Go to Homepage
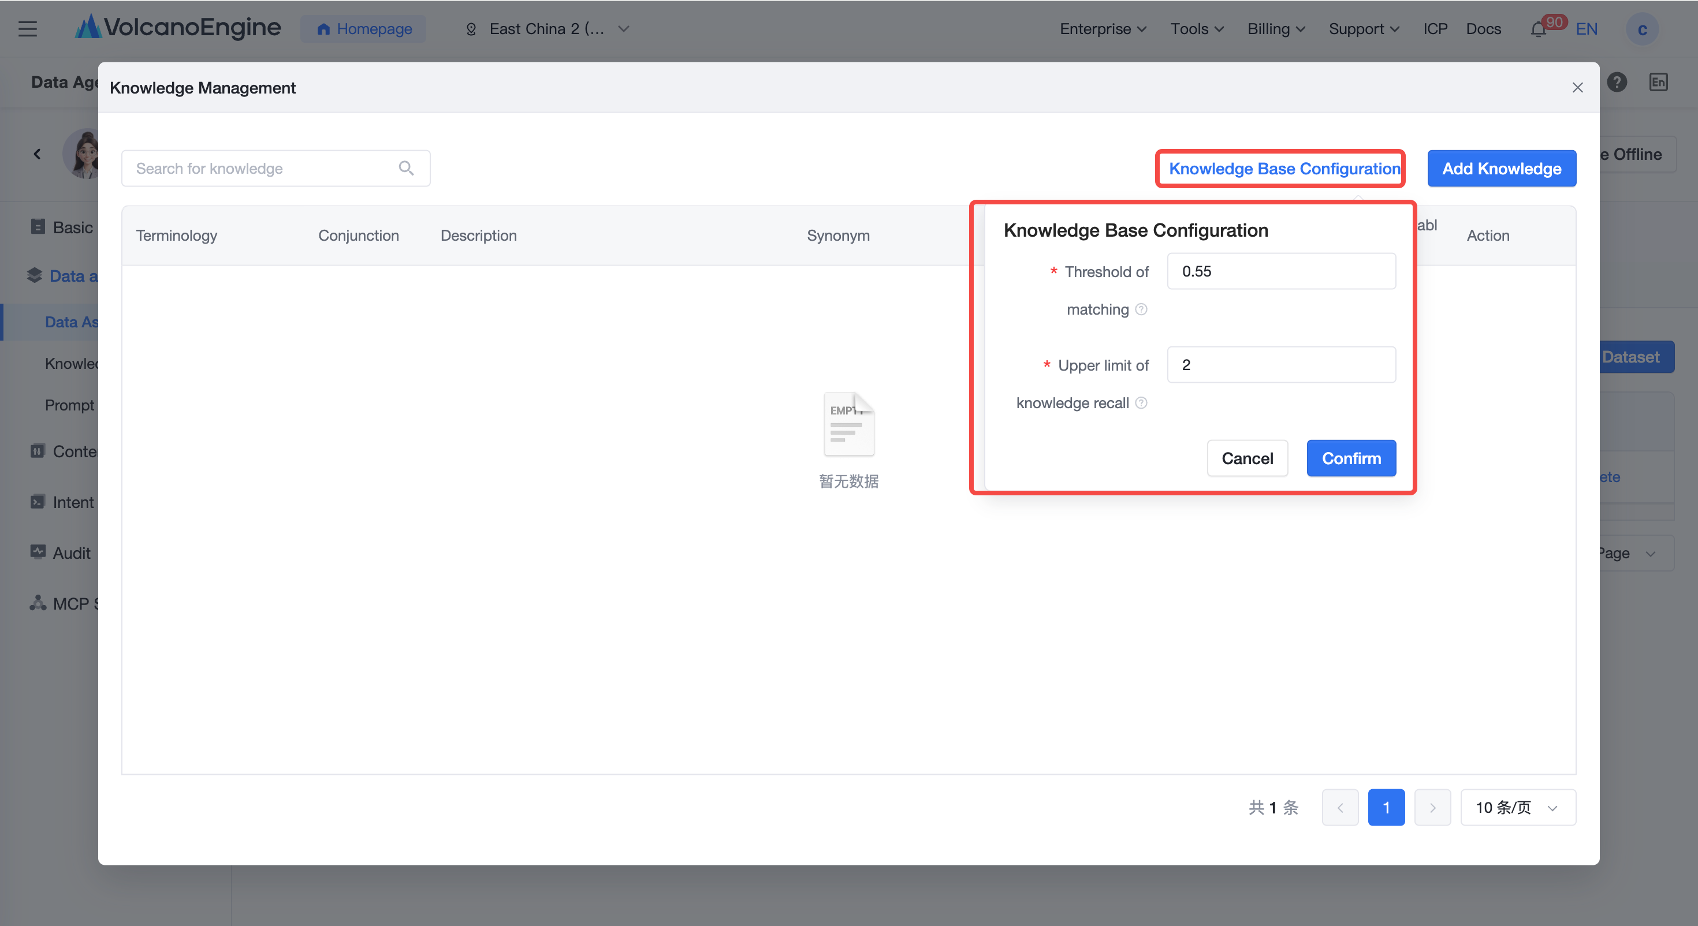Image resolution: width=1698 pixels, height=926 pixels. (x=364, y=29)
